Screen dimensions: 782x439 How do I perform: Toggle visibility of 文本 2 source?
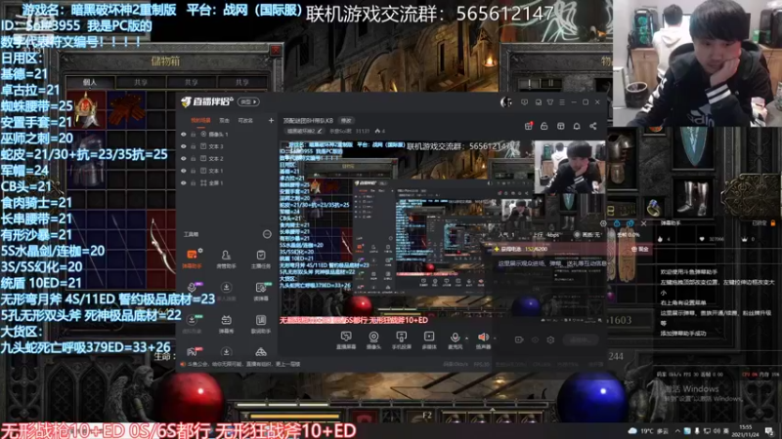pyautogui.click(x=184, y=159)
